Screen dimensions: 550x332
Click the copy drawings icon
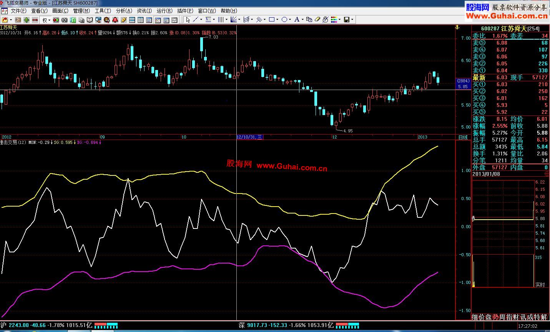point(309,20)
